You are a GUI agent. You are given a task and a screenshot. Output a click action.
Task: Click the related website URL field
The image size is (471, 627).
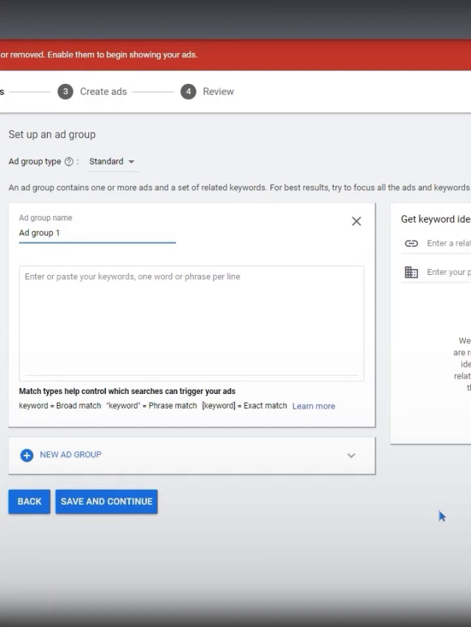coord(448,243)
